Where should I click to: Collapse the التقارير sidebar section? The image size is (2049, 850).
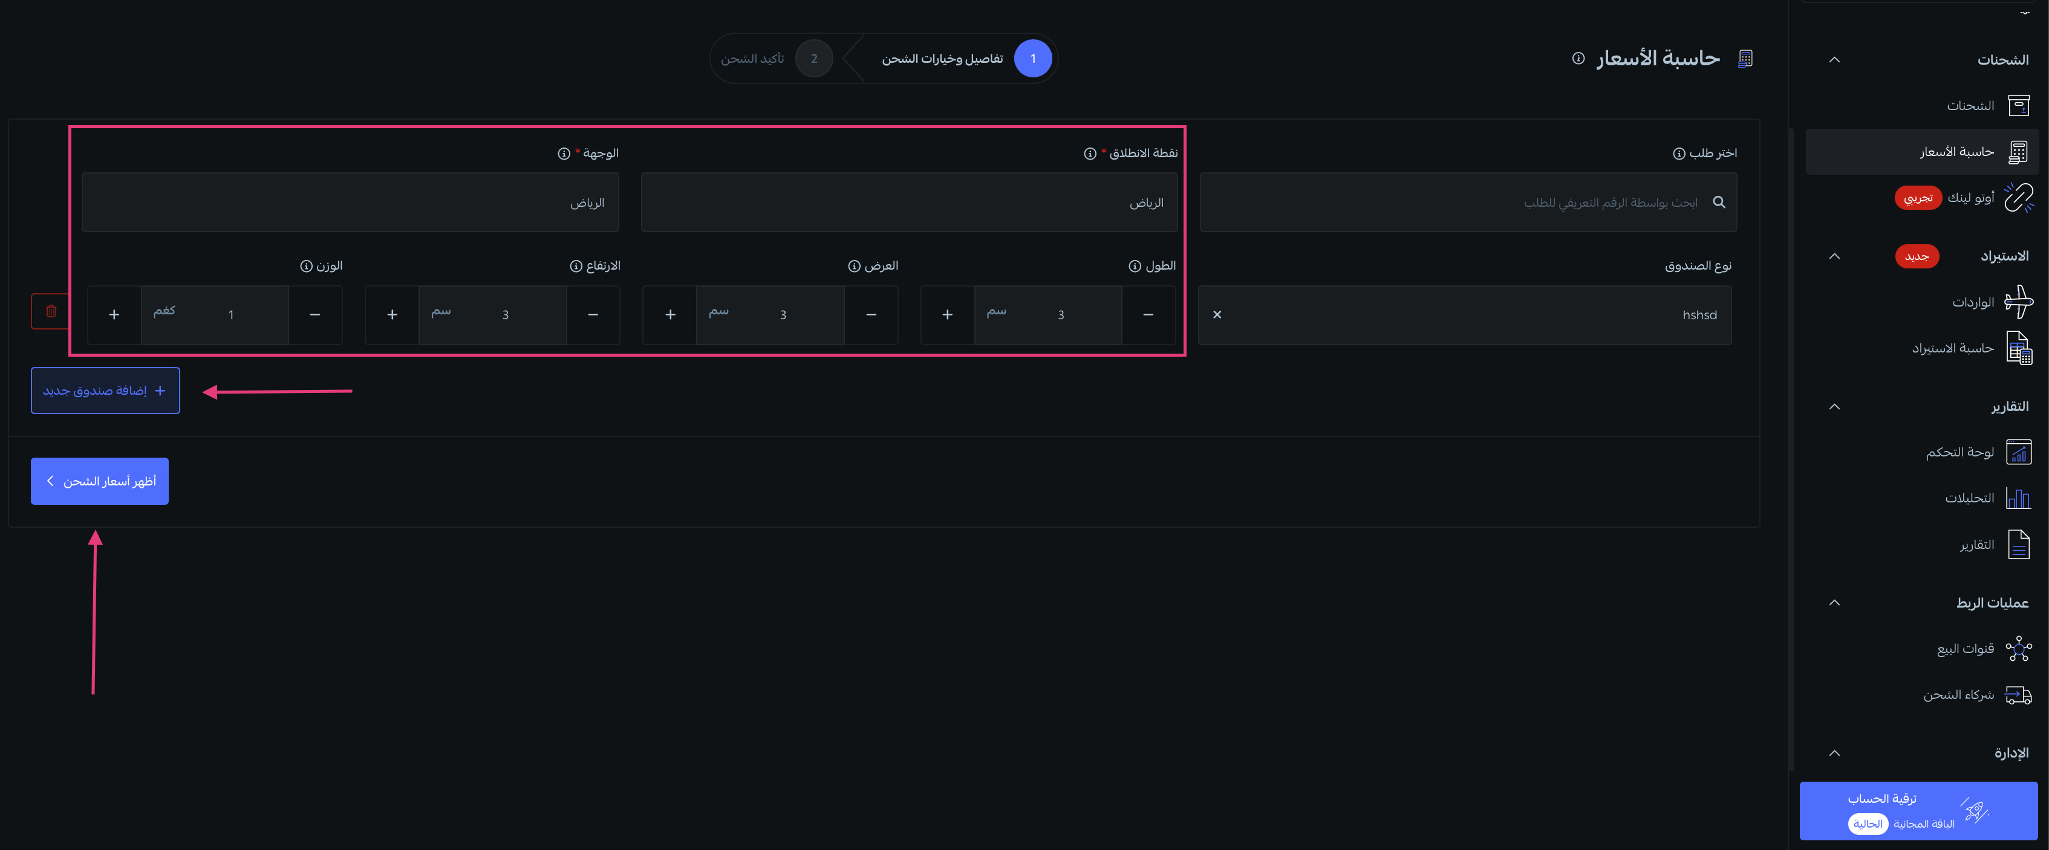point(1834,406)
